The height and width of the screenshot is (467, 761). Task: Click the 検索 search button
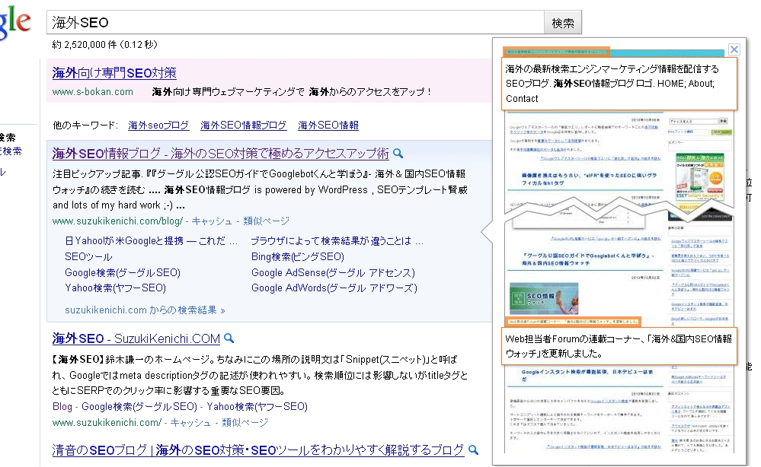562,23
